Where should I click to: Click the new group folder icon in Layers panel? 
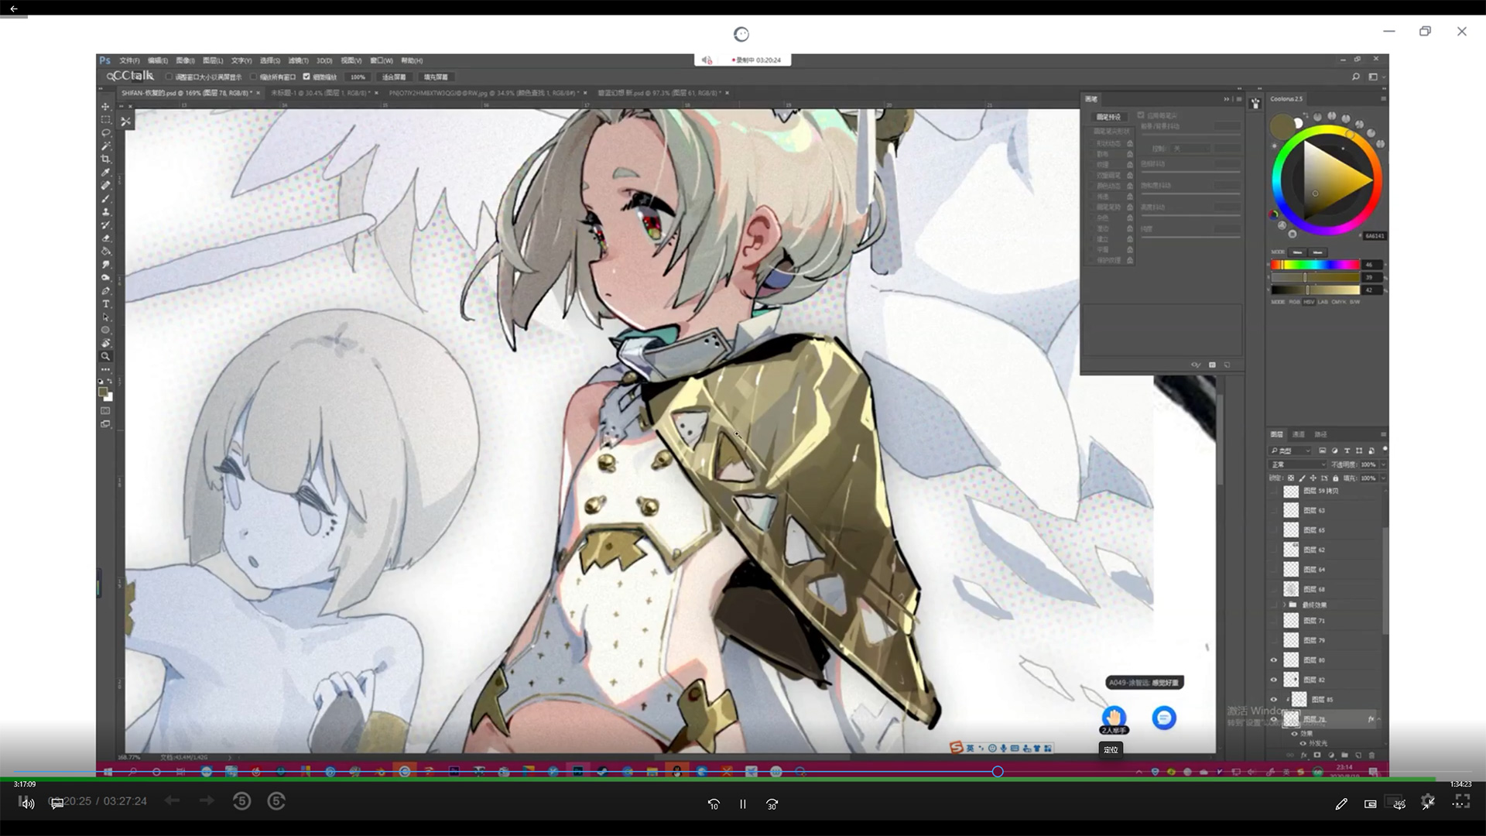click(1345, 755)
